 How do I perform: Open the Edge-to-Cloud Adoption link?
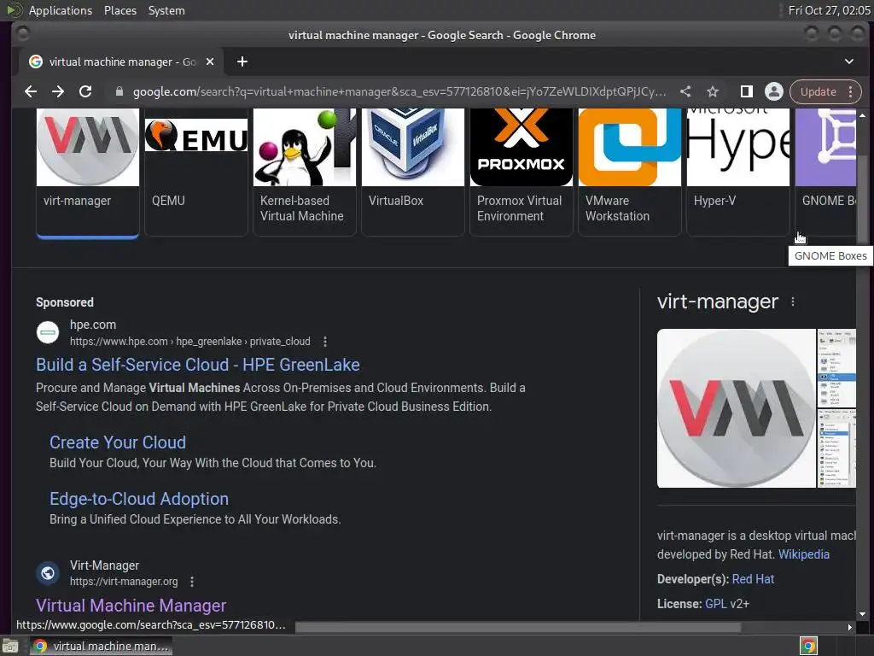tap(139, 499)
